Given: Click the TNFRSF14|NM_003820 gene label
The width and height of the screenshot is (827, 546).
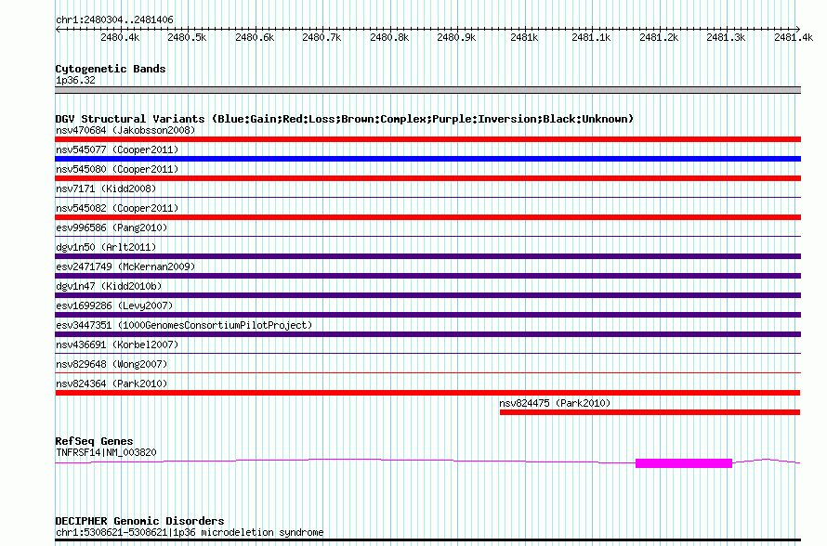Looking at the screenshot, I should click(106, 452).
